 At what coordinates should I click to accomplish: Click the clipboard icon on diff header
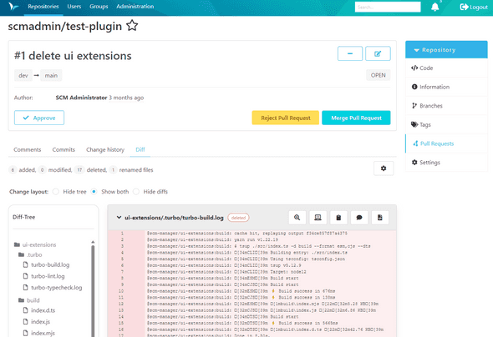[x=338, y=218]
